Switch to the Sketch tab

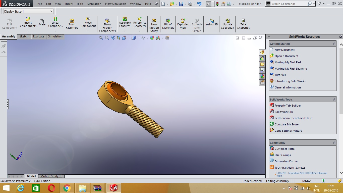(24, 36)
